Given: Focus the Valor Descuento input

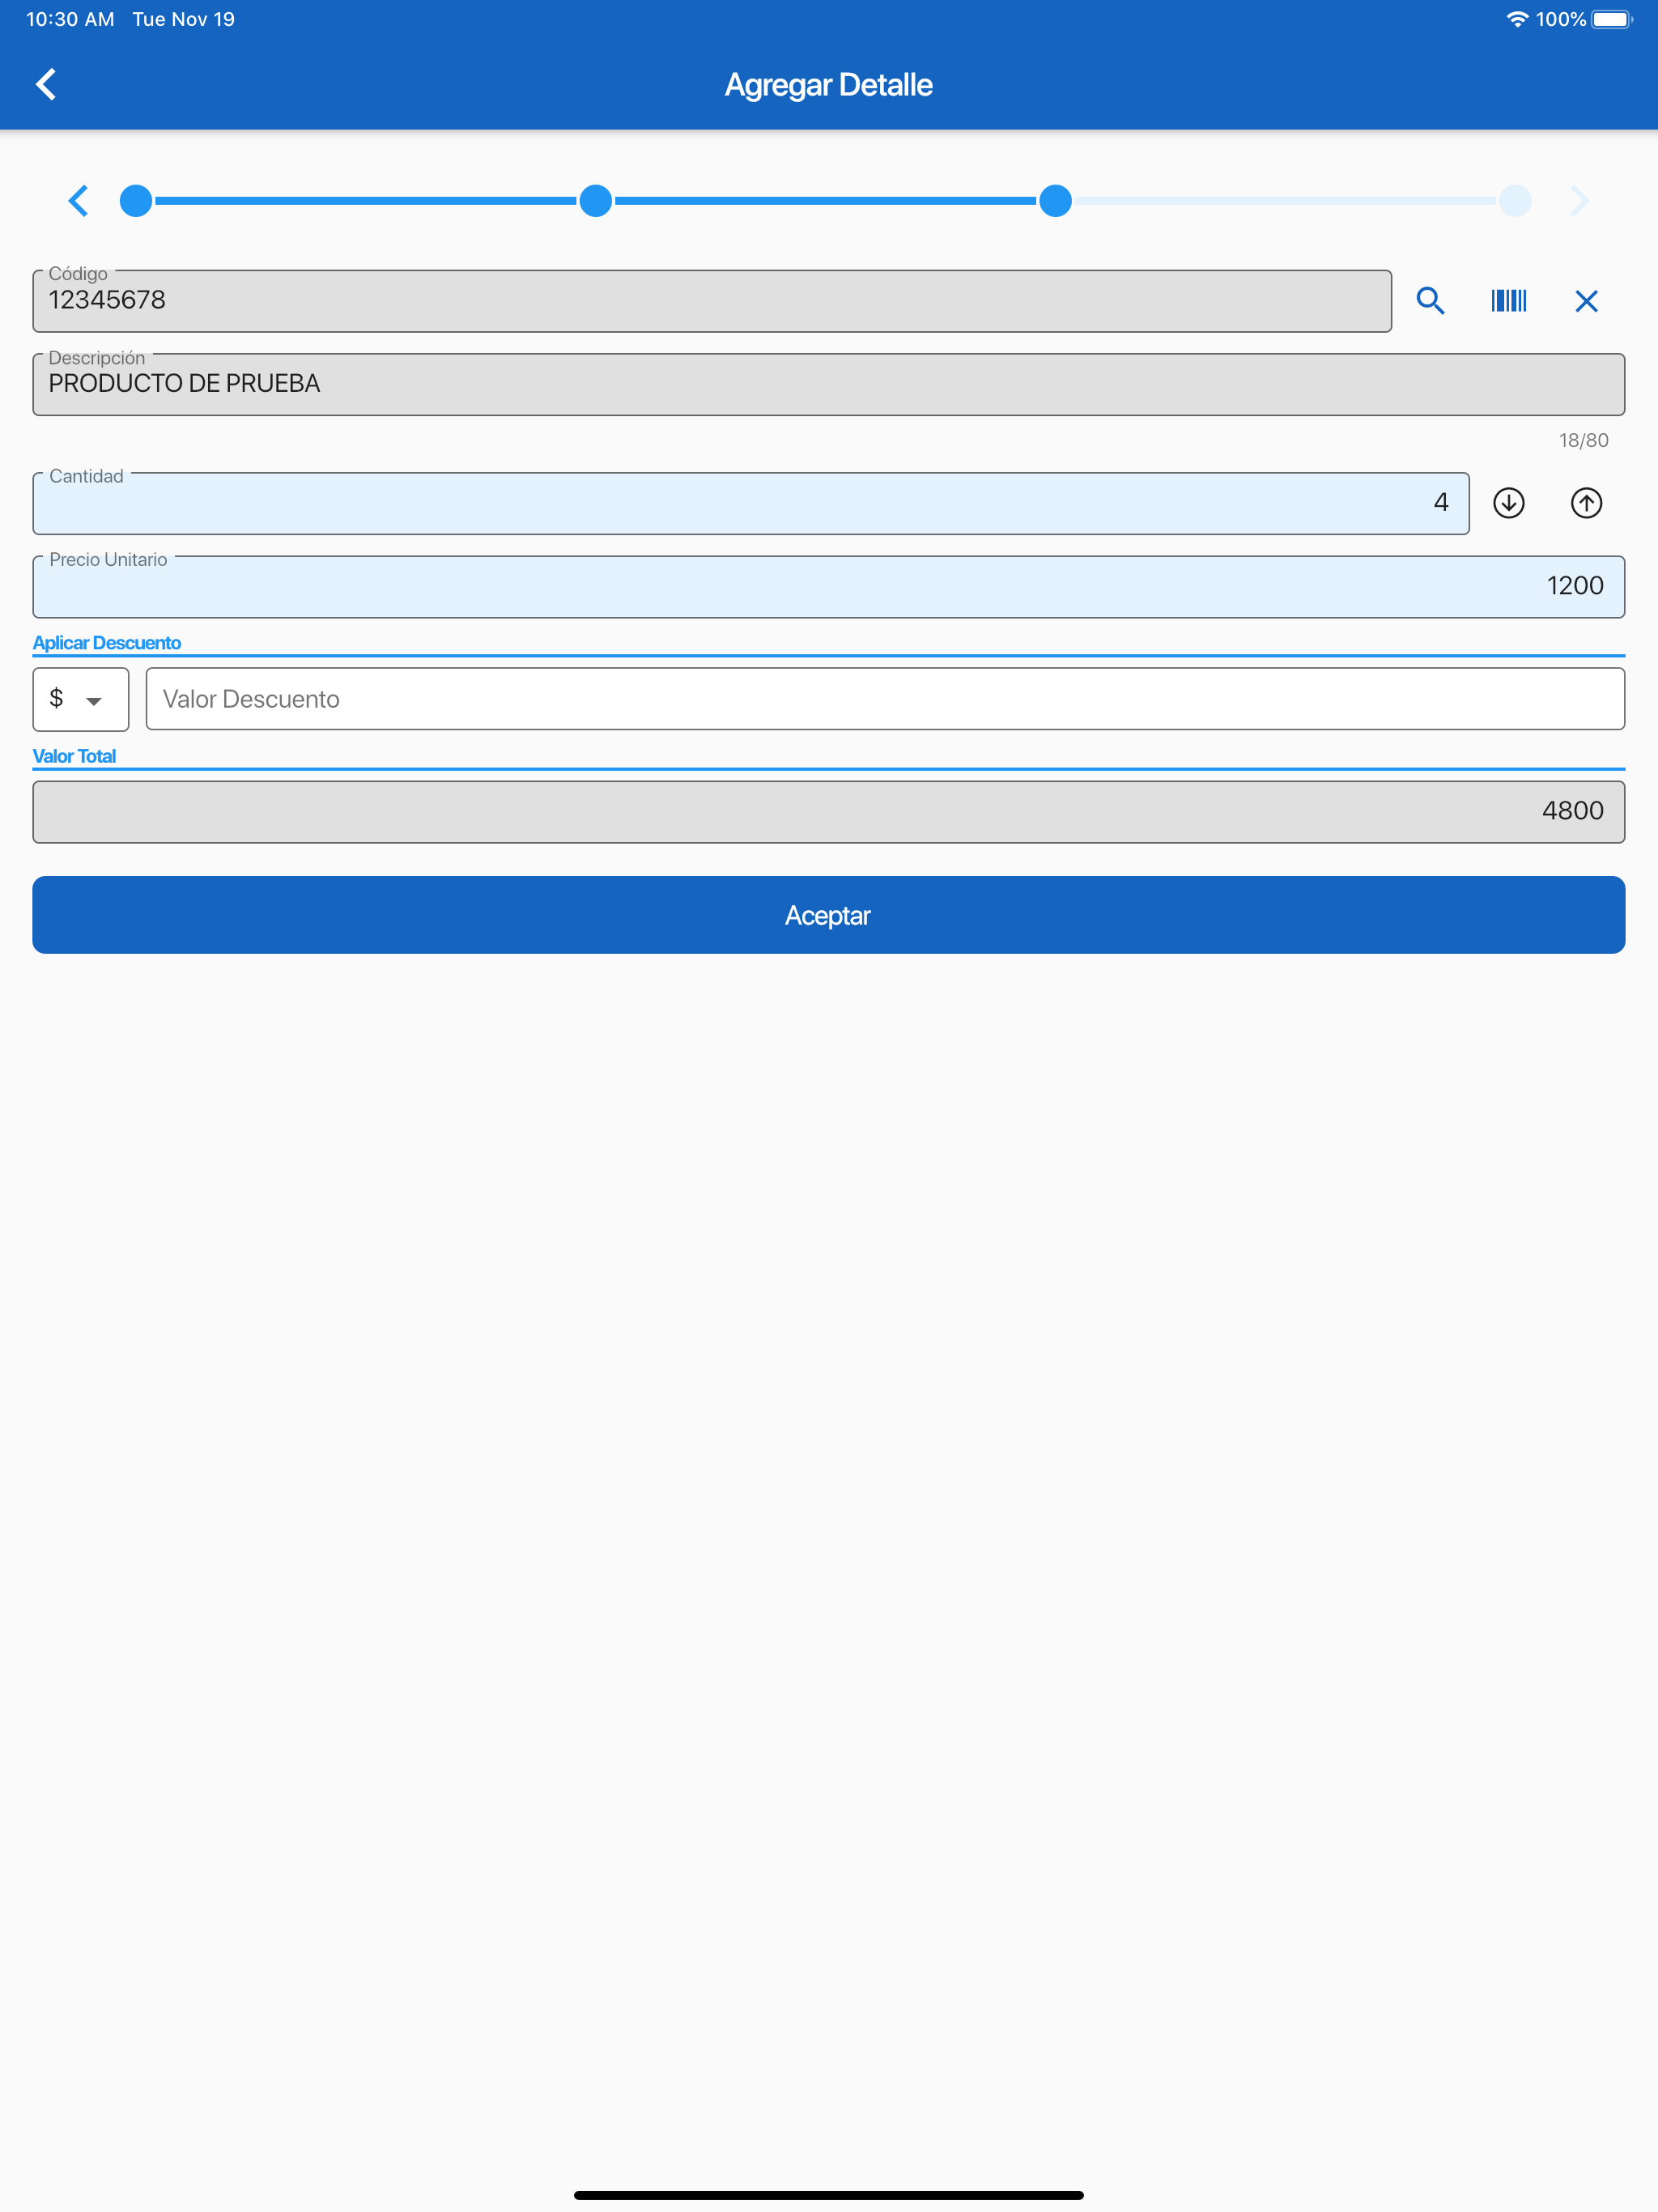Looking at the screenshot, I should click(885, 699).
